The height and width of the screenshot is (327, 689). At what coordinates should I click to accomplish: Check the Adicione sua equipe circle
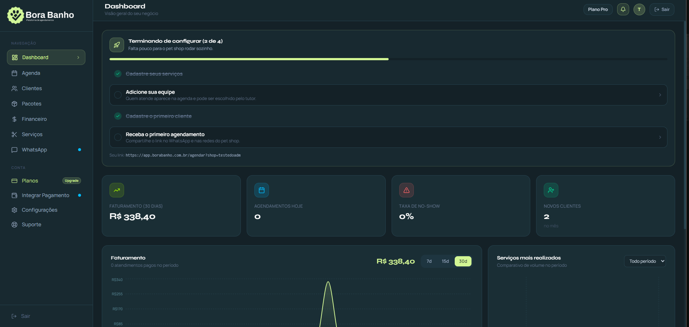[118, 95]
